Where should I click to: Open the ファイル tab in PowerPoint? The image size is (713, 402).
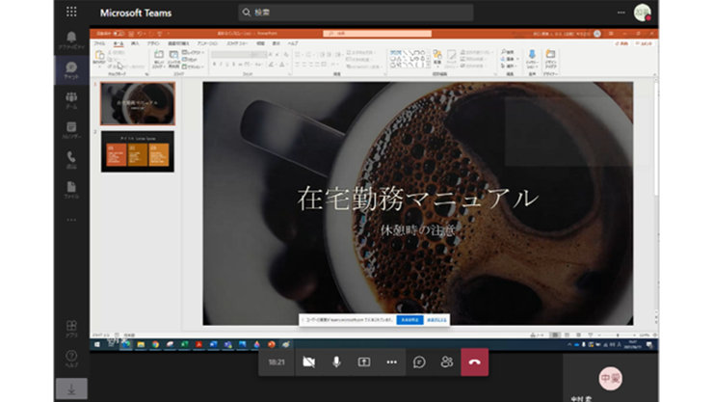pos(99,43)
